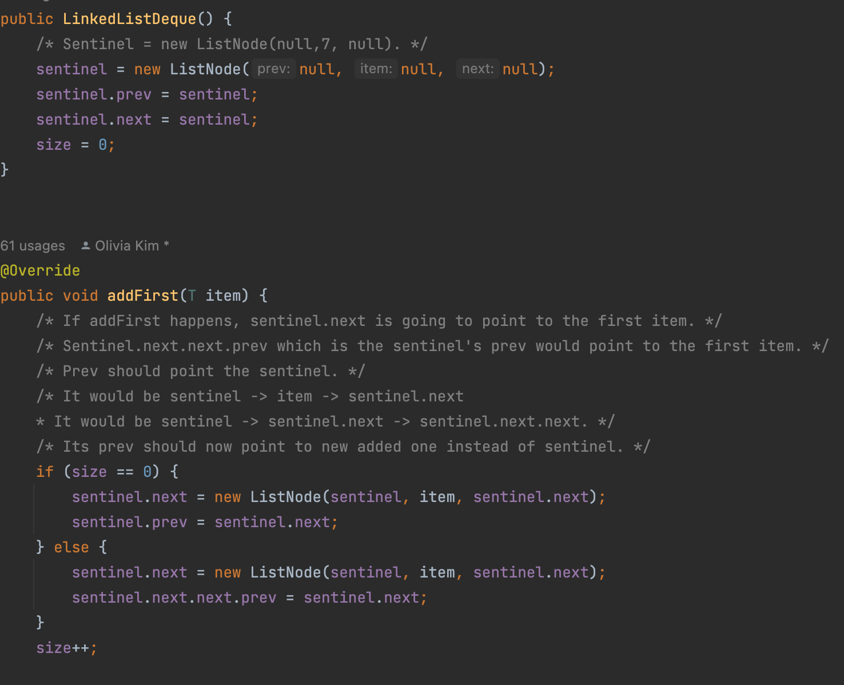Click the void keyword in addFirst declaration
Image resolution: width=844 pixels, height=685 pixels.
pyautogui.click(x=80, y=296)
